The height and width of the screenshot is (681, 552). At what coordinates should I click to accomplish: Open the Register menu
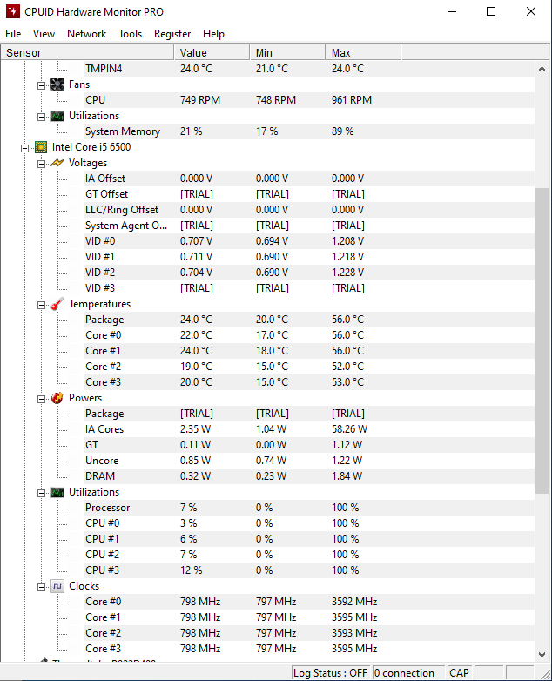[172, 34]
